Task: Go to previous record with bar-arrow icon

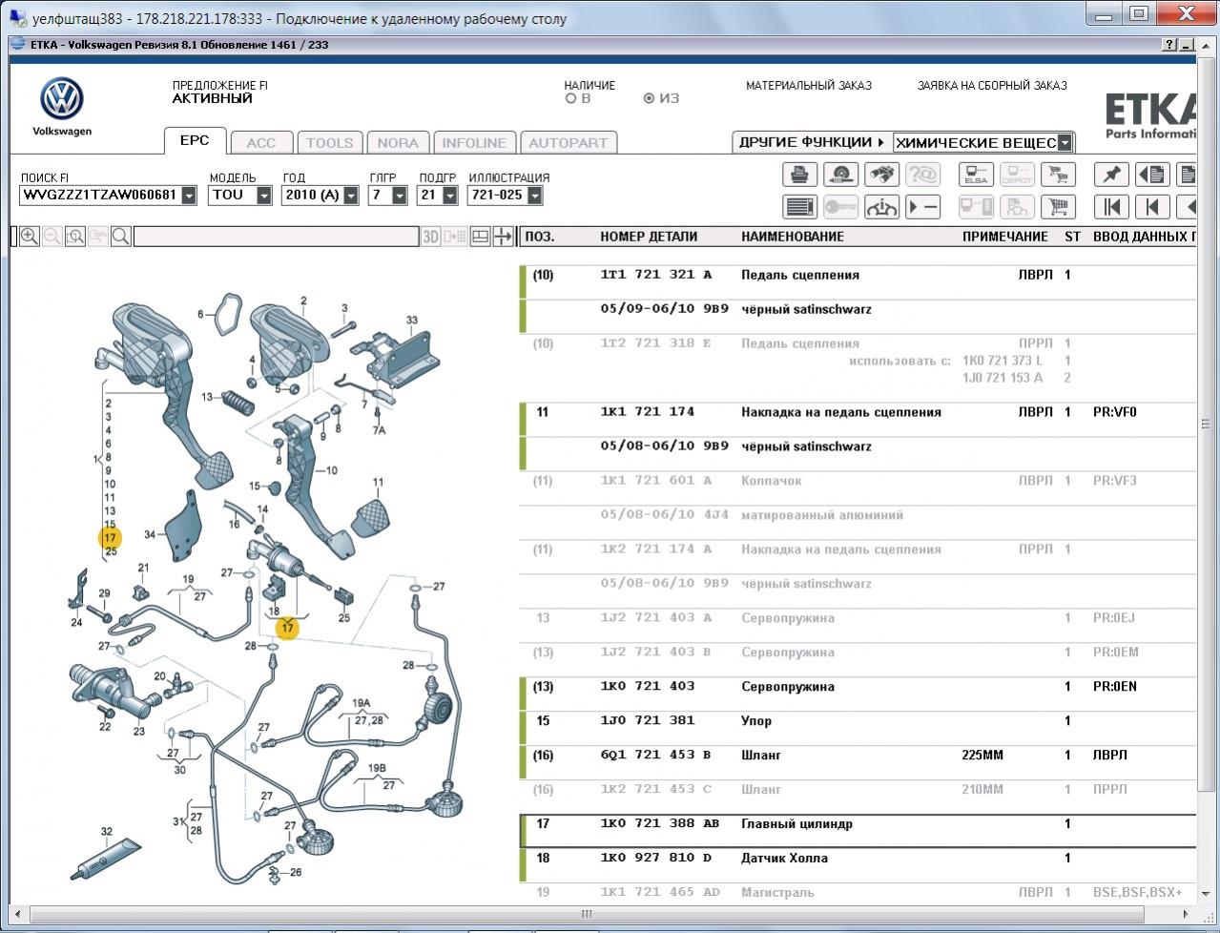Action: (1152, 206)
